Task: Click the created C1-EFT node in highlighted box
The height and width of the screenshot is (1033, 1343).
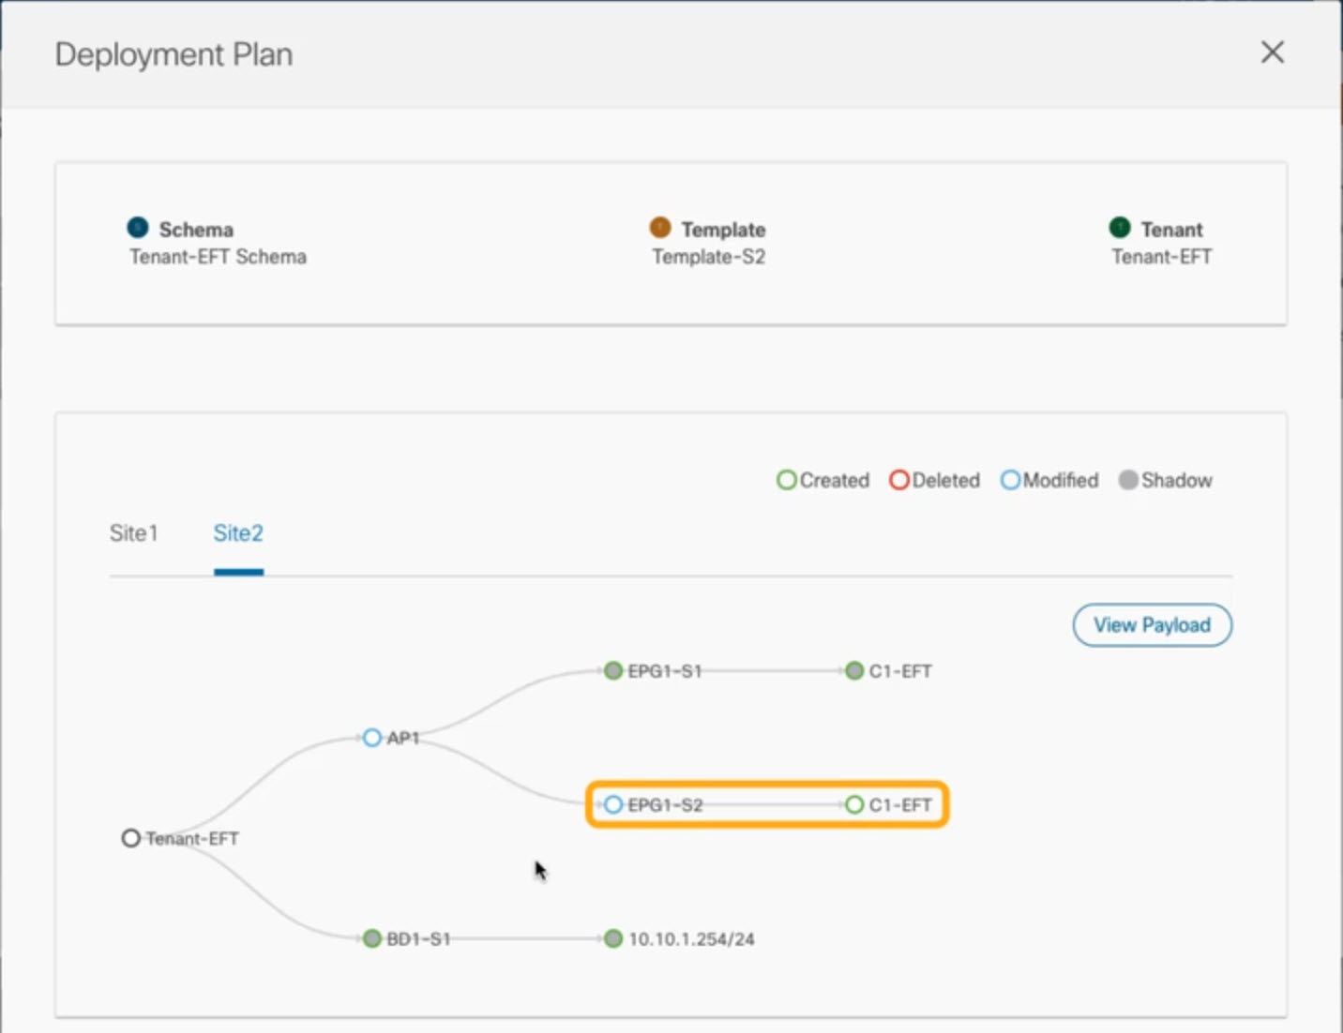Action: (x=854, y=804)
